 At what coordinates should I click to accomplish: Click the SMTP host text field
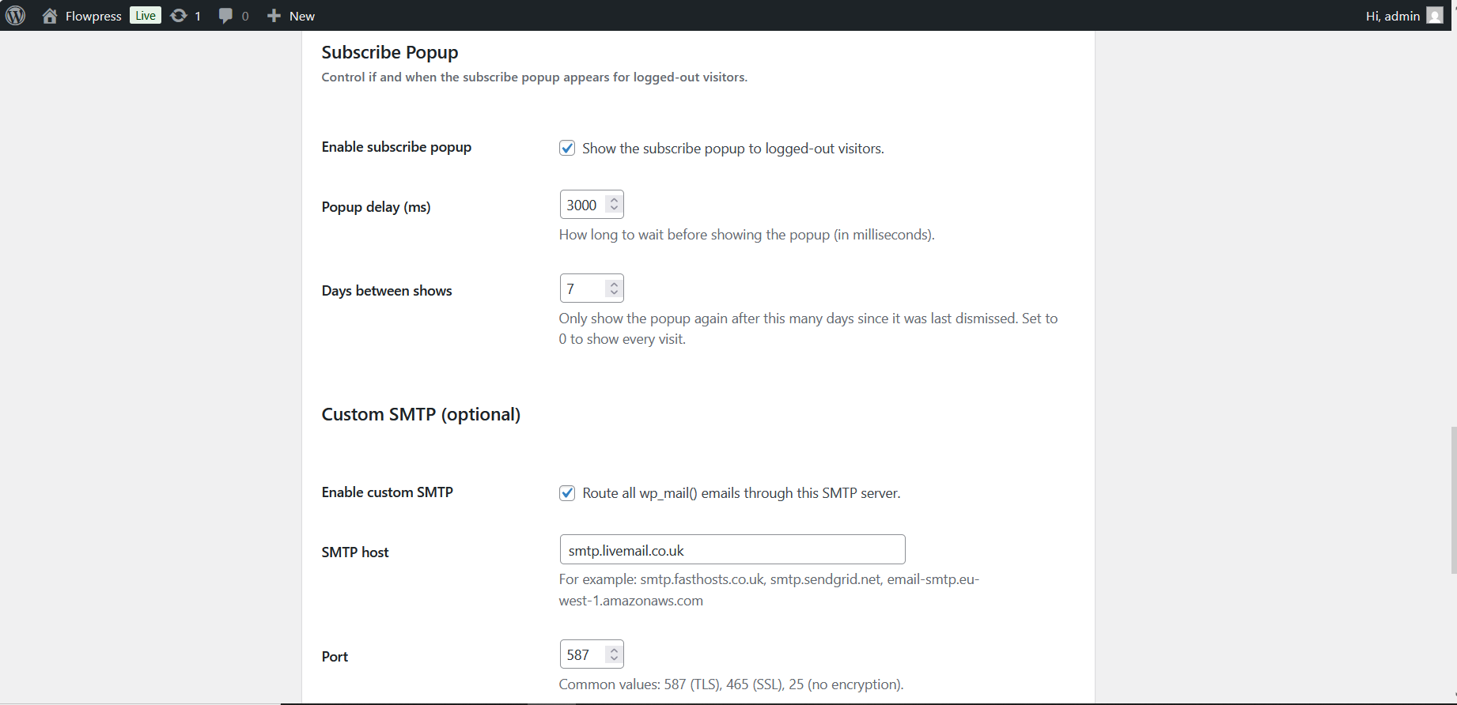click(732, 550)
